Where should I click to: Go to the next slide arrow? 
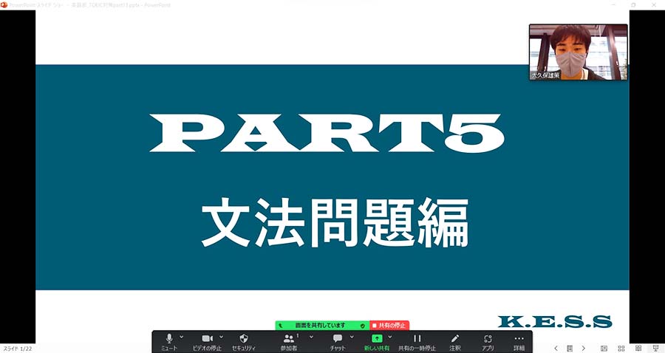[583, 348]
